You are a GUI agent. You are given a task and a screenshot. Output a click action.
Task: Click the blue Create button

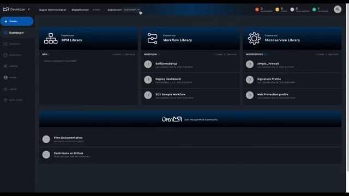click(x=17, y=21)
